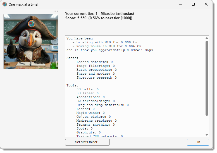217x153 pixels.
Task: Confirm with the OK button
Action: [198, 142]
